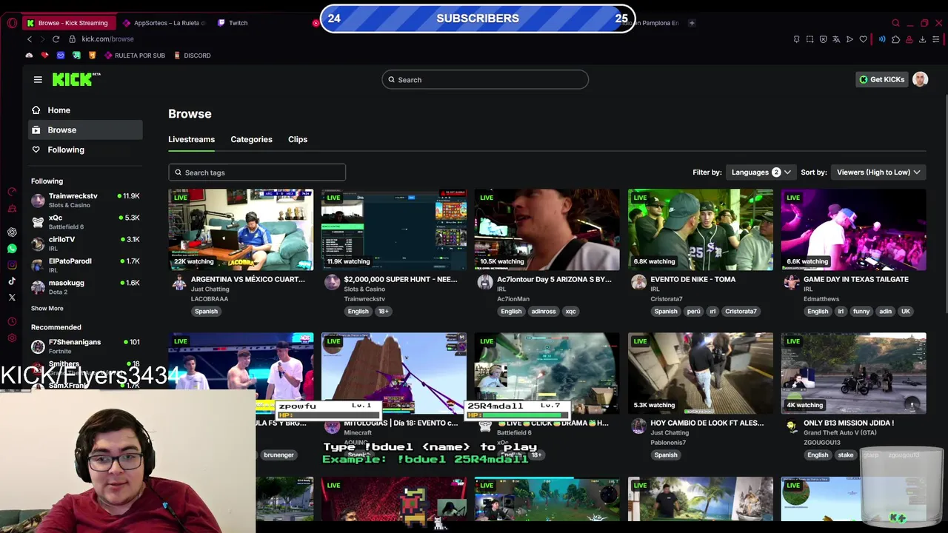Viewport: 948px width, 533px height.
Task: Open the ARGENTINA VS MÉXICO stream thumbnail
Action: coord(241,229)
